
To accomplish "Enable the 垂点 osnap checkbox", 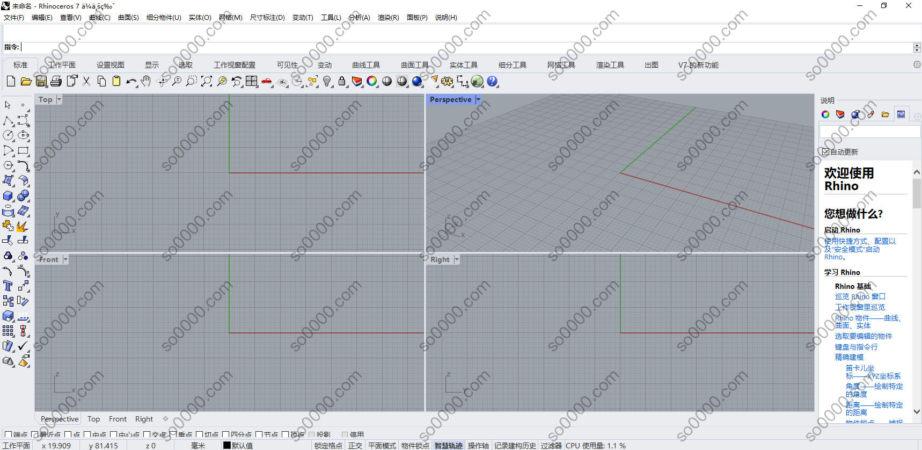I will pos(173,434).
